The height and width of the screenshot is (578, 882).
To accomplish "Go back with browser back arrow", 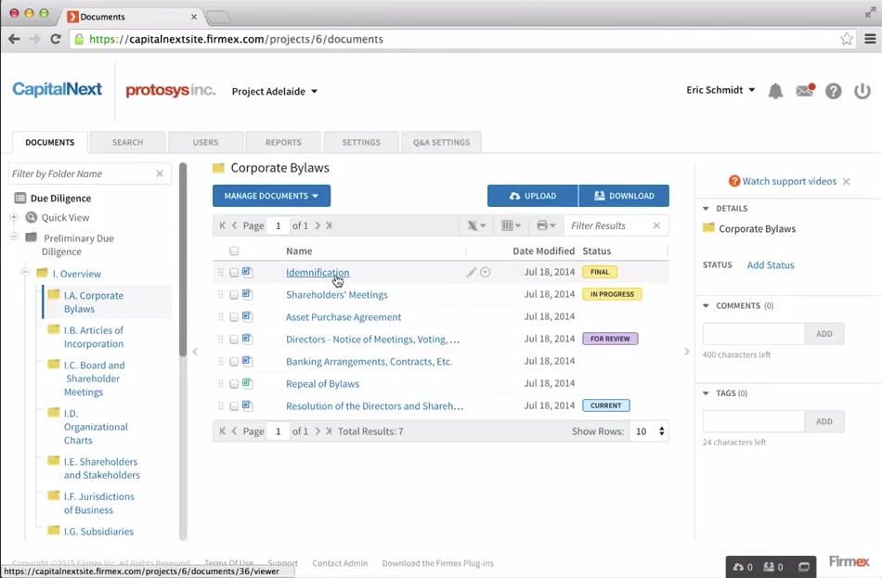I will (14, 39).
